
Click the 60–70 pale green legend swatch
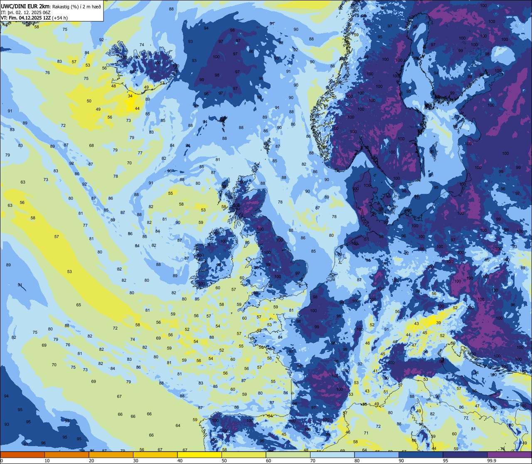pyautogui.click(x=288, y=454)
